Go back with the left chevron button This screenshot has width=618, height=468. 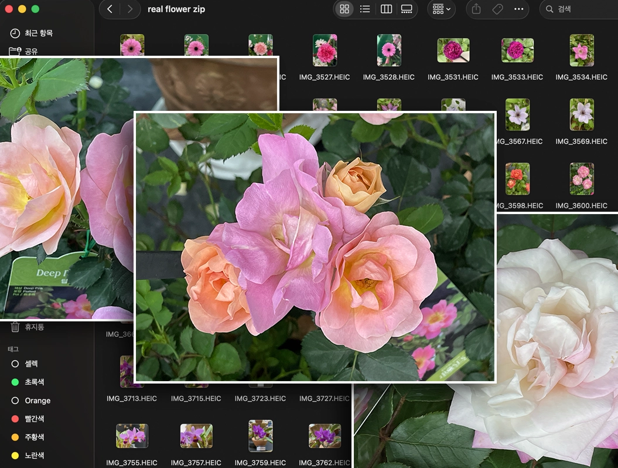point(110,9)
